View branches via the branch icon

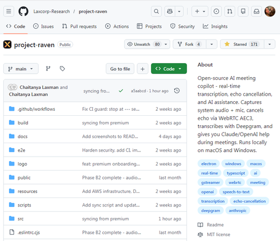[48, 69]
